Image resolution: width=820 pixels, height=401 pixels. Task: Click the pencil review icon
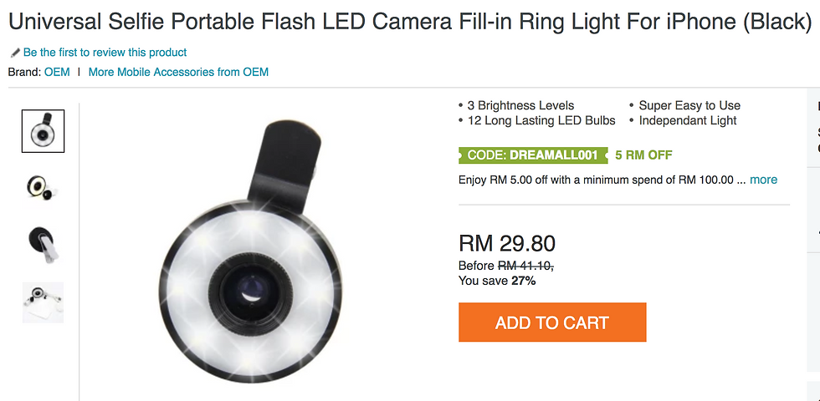[15, 53]
